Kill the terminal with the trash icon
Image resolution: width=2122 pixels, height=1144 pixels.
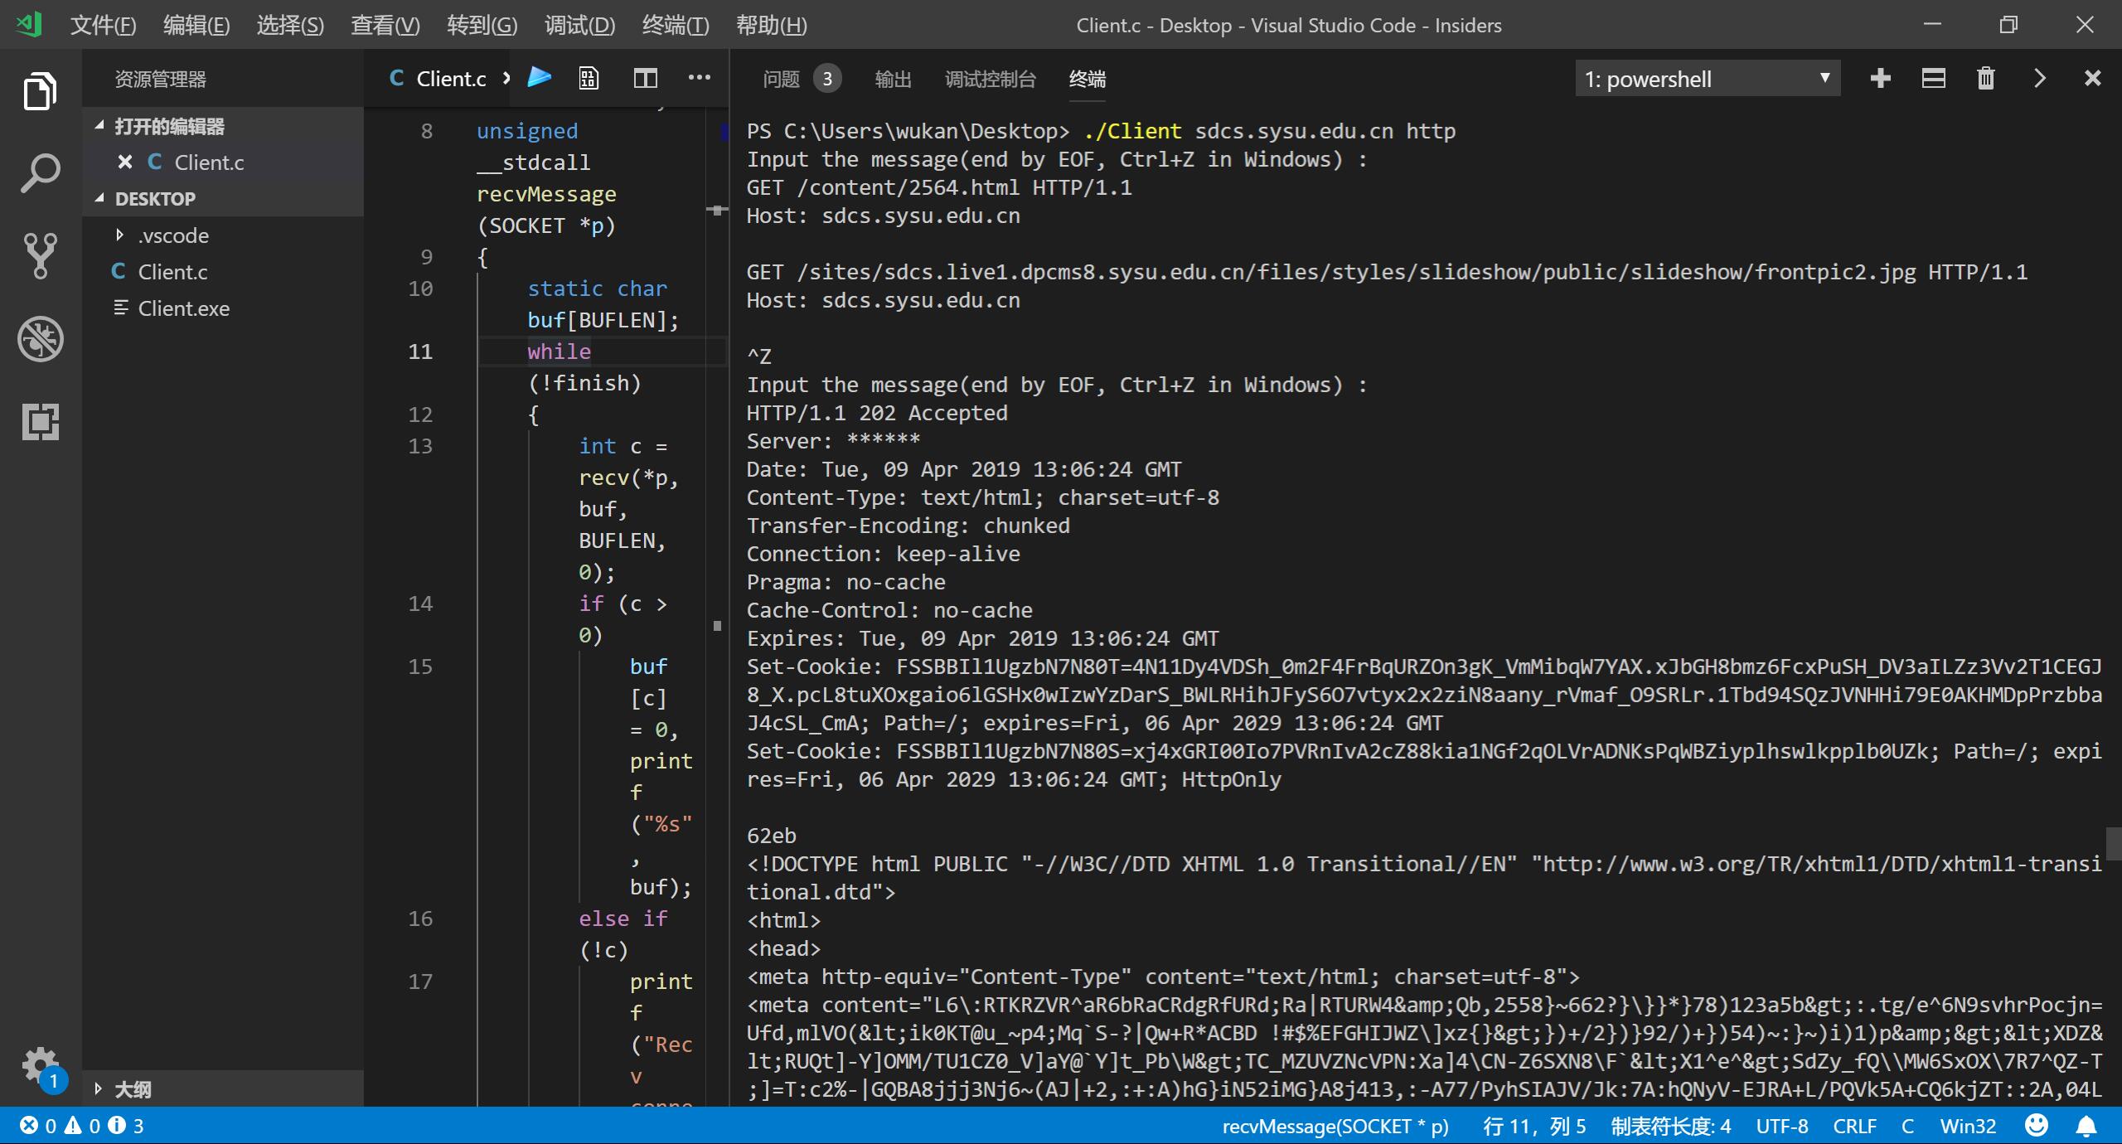[1985, 79]
